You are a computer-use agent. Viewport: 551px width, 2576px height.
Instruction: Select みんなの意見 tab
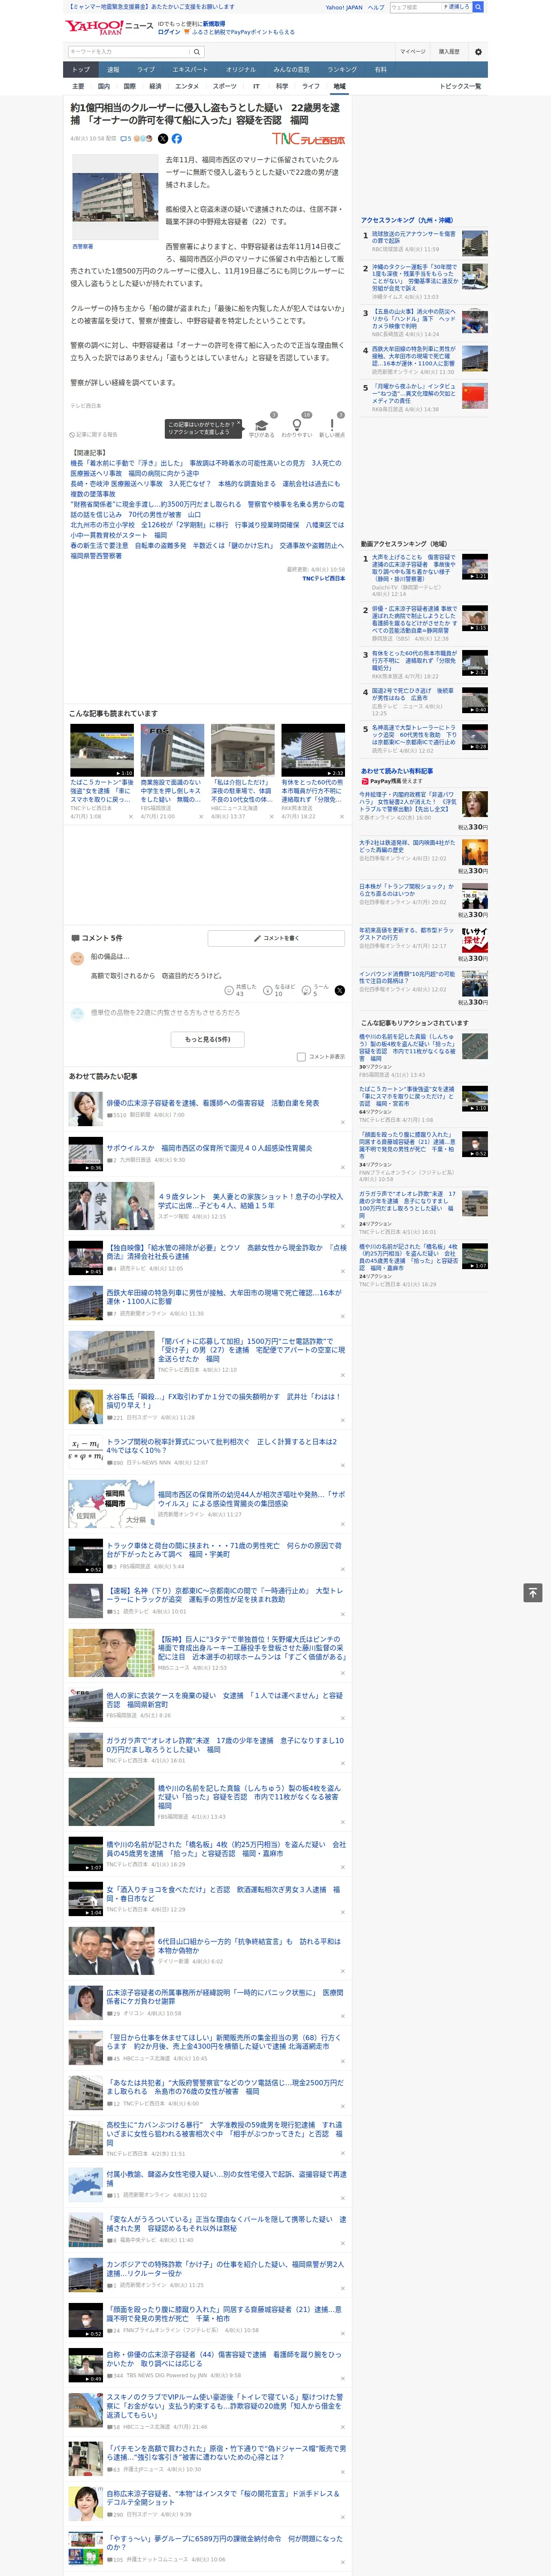point(291,70)
